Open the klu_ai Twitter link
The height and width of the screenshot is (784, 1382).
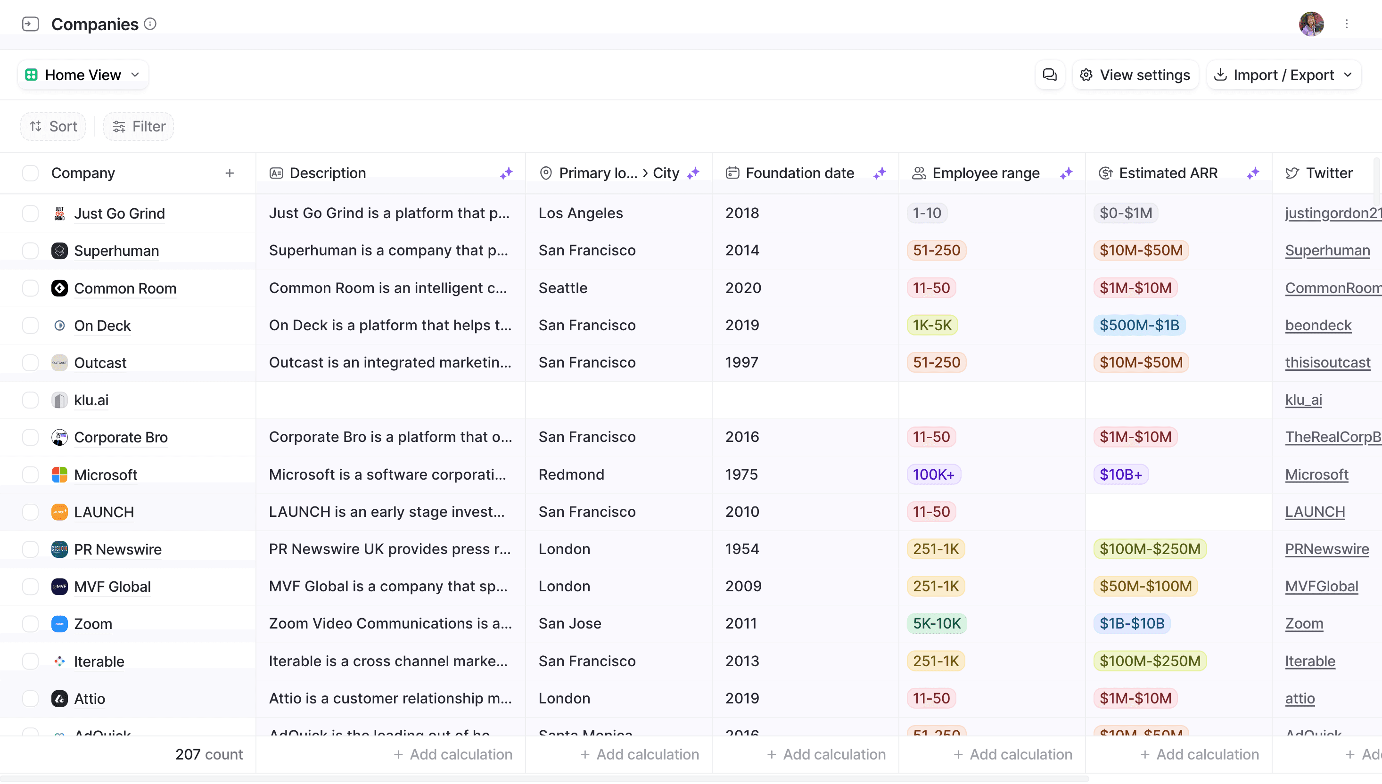[x=1303, y=400]
